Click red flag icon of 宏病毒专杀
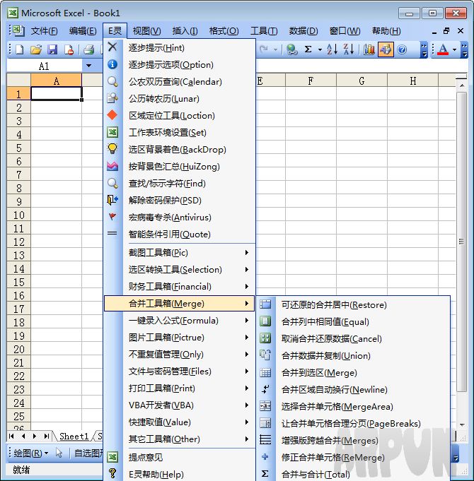 click(112, 217)
